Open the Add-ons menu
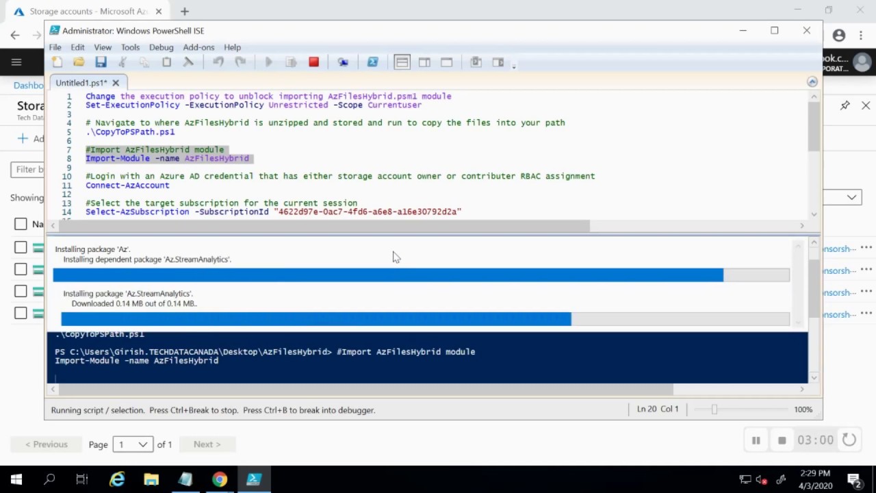This screenshot has height=493, width=876. pos(198,47)
